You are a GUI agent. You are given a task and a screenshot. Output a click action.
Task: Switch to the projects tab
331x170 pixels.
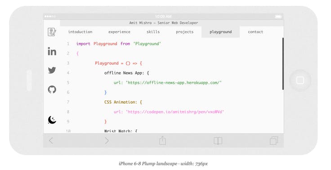point(185,32)
